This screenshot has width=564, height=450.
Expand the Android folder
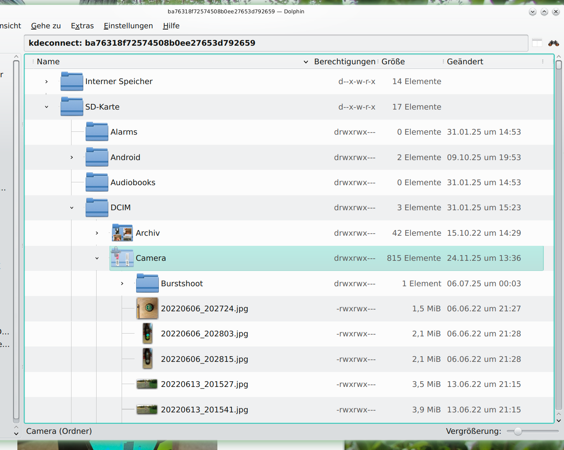click(72, 157)
